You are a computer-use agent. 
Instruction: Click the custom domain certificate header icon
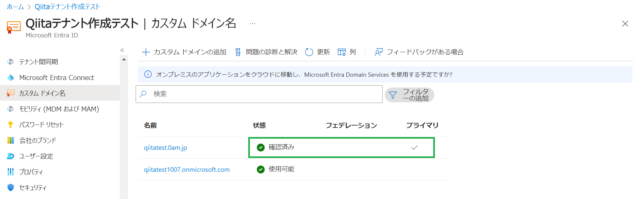[x=13, y=28]
